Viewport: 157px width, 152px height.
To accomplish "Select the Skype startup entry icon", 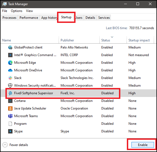I will tap(10, 131).
